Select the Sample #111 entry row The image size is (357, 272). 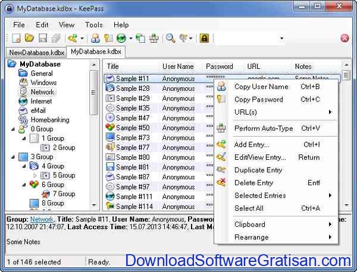tap(159, 197)
